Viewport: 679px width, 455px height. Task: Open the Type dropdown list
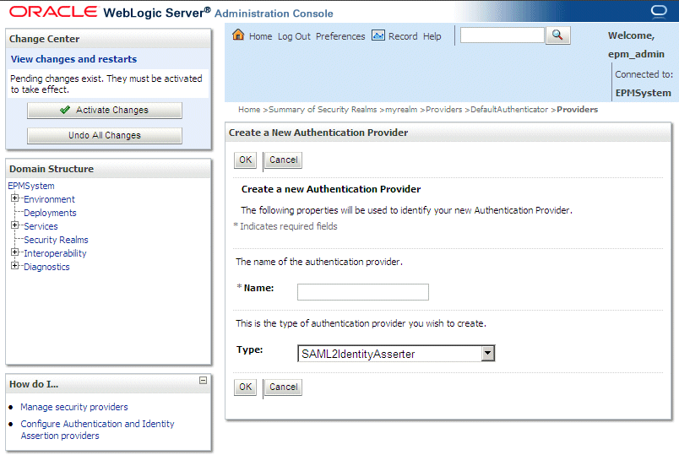[487, 354]
